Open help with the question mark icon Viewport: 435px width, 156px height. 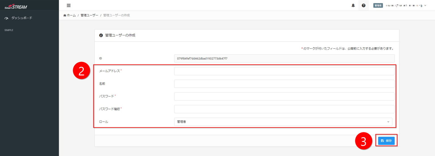[363, 5]
